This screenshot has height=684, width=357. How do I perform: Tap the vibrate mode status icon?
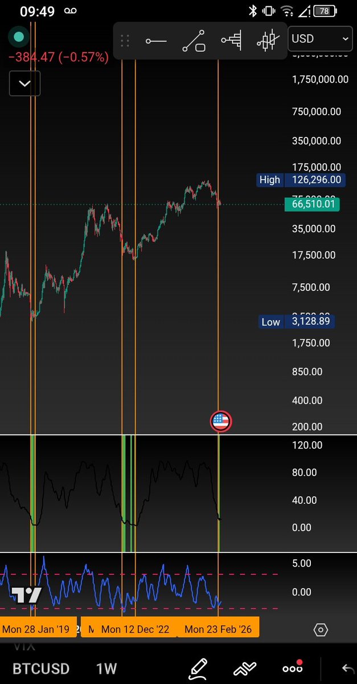click(269, 11)
